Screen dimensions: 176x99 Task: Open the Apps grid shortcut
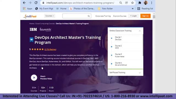[x=28, y=9]
